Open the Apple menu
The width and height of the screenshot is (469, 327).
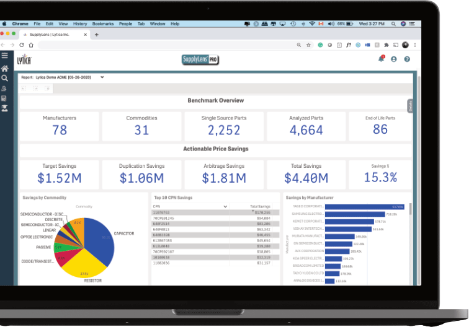tap(4, 24)
